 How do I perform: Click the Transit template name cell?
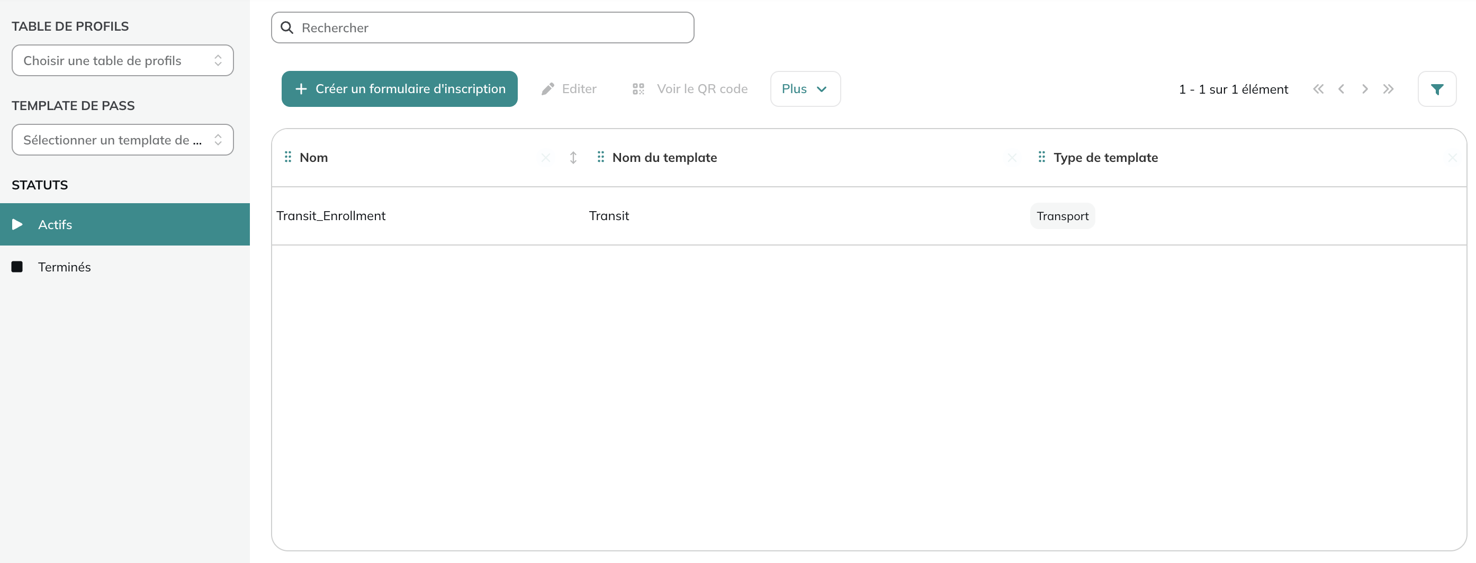click(x=608, y=216)
